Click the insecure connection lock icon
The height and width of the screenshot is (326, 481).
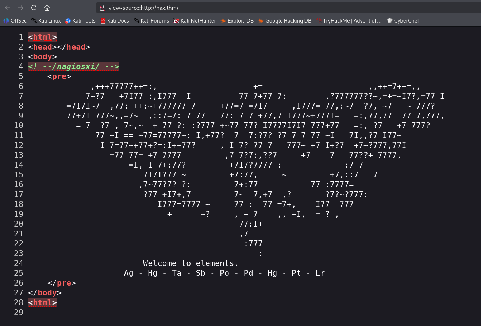click(x=102, y=8)
